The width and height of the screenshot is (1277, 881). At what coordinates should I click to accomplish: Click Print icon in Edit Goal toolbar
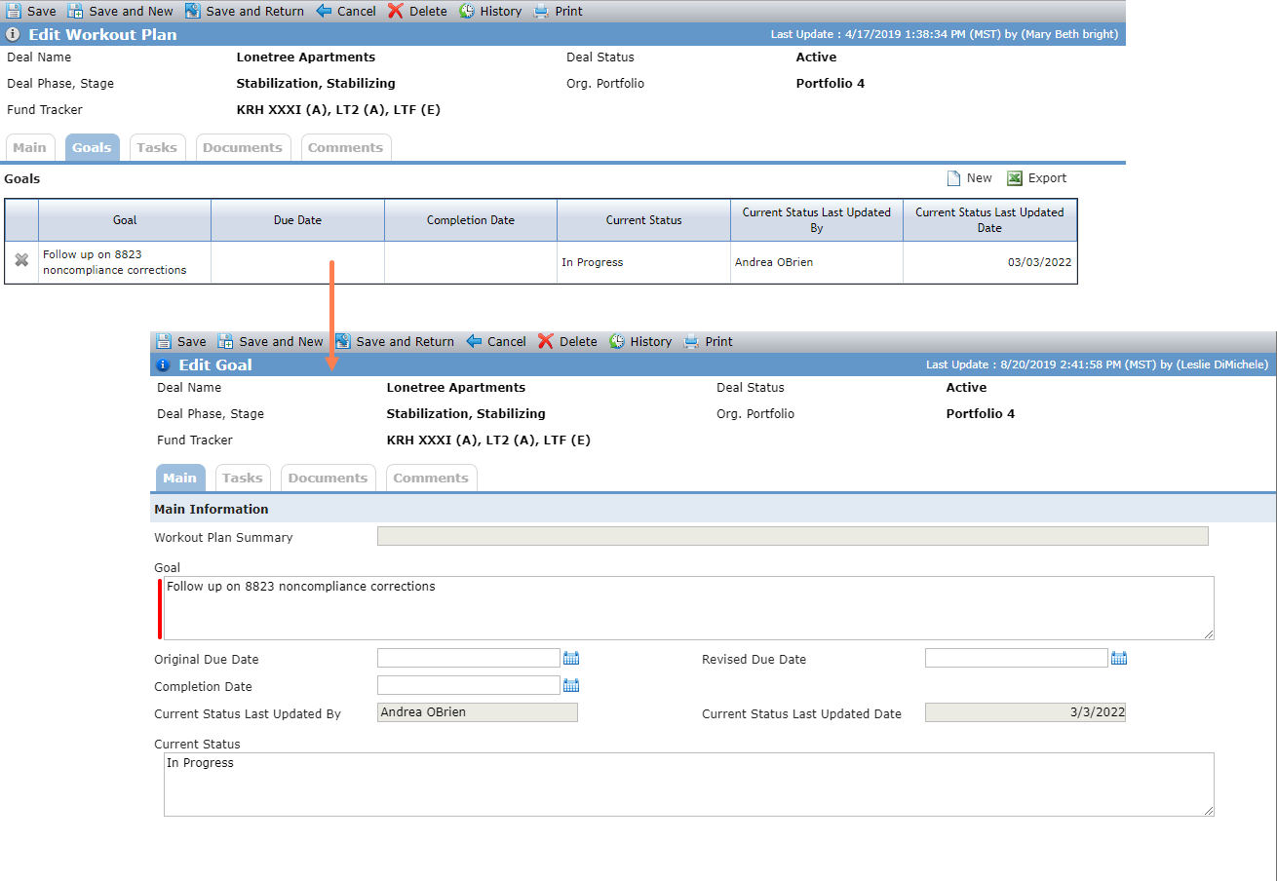(691, 341)
